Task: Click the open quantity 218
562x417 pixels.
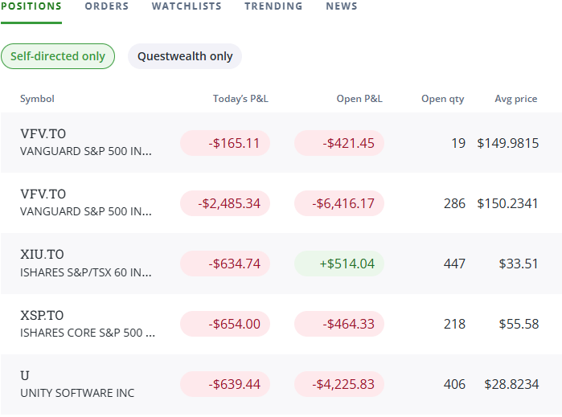Action: pyautogui.click(x=454, y=324)
